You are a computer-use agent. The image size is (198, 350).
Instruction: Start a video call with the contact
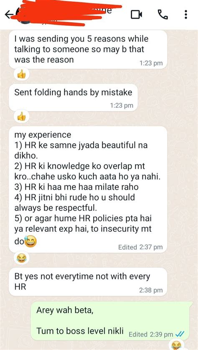point(136,15)
